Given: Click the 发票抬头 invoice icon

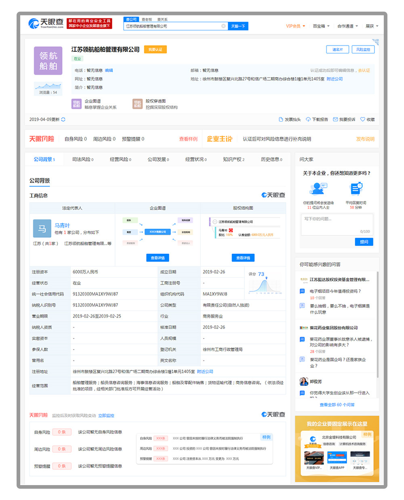Looking at the screenshot, I should 281,119.
